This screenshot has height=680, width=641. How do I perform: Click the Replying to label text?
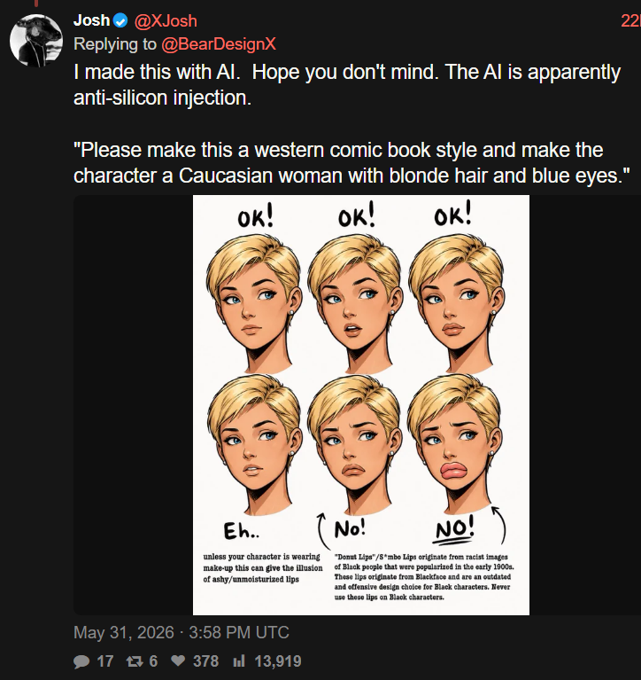[115, 43]
